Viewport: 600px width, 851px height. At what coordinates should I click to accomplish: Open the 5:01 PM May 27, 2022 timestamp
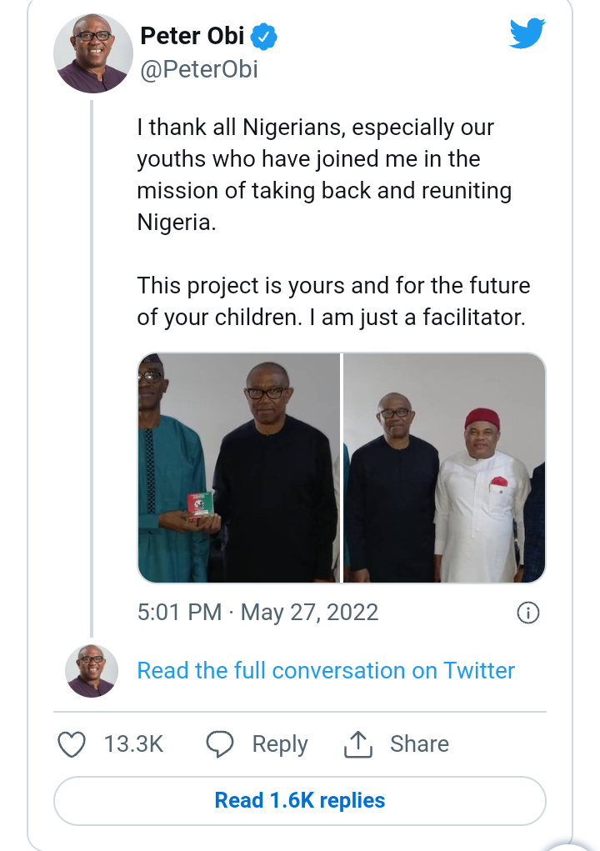257,613
